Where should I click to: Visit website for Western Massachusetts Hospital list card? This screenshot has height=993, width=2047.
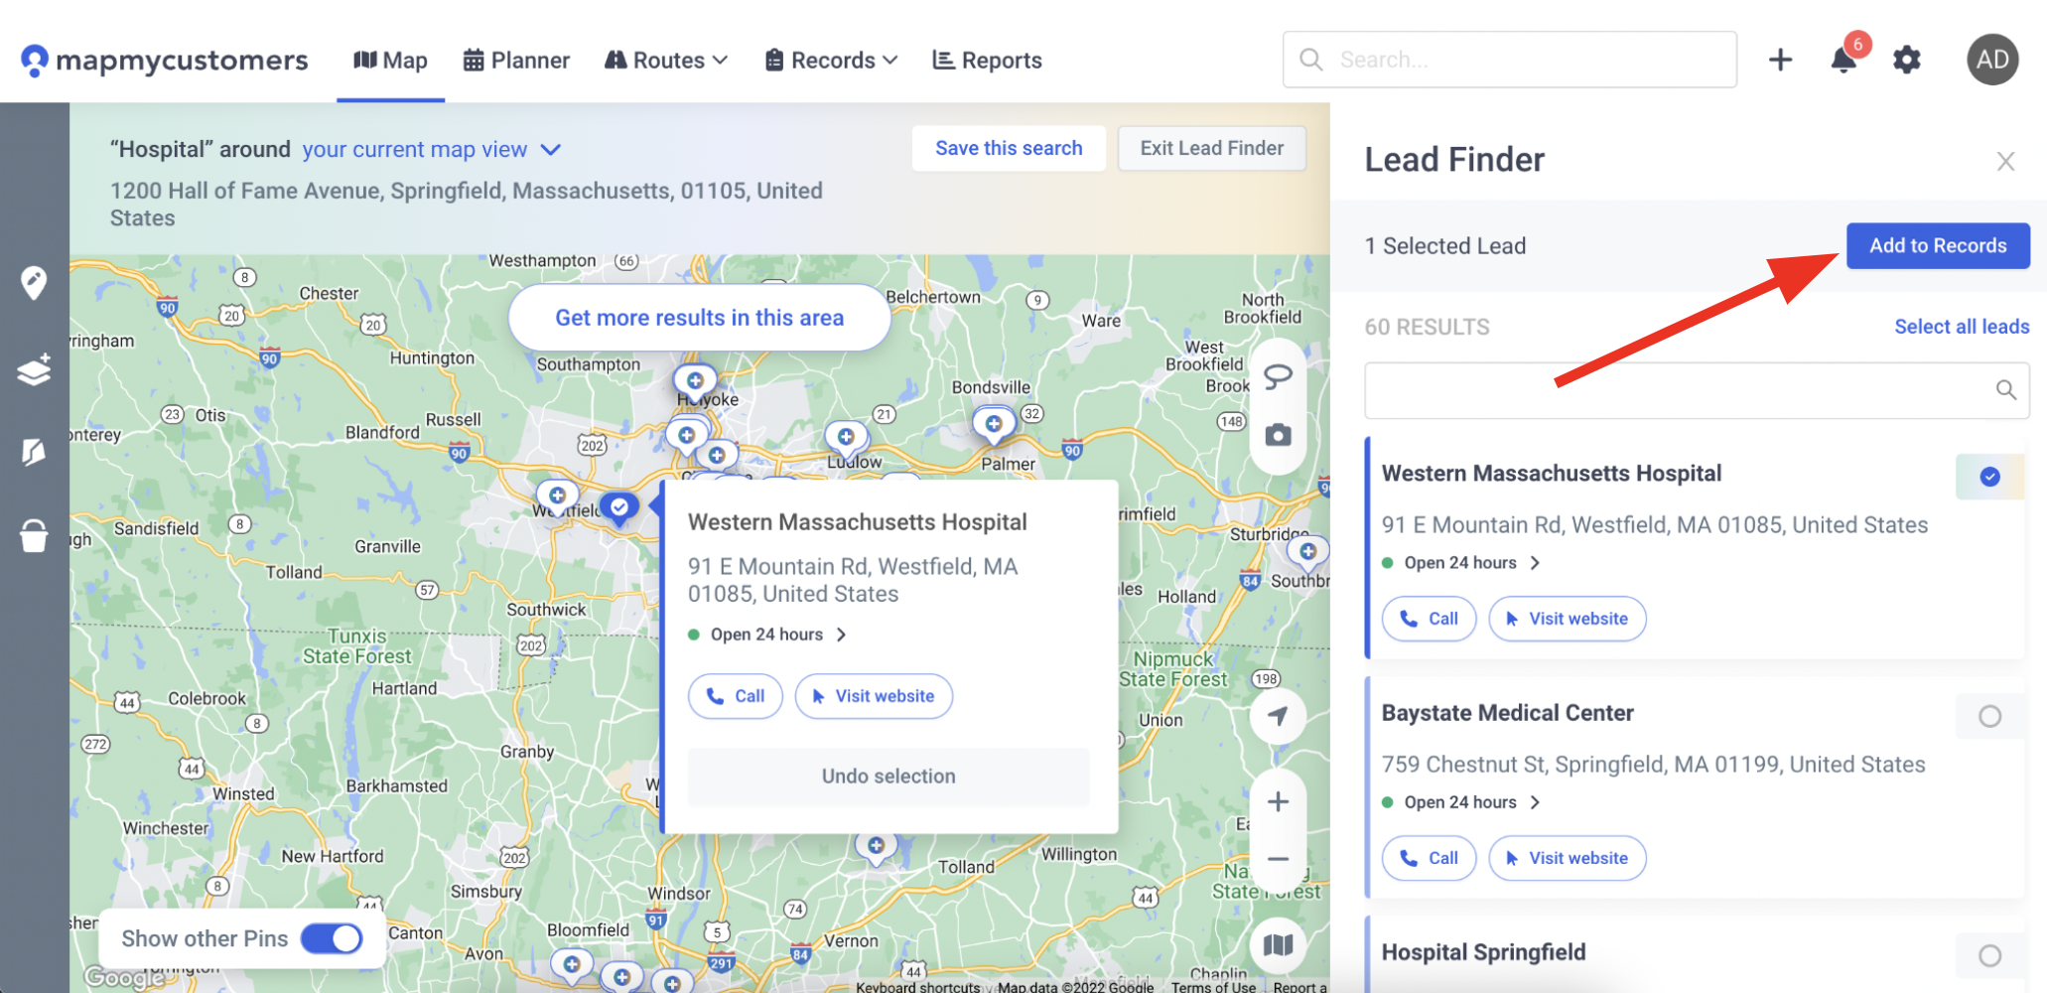point(1568,619)
